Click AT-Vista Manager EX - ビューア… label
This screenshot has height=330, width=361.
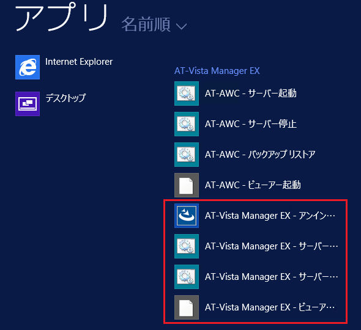click(270, 307)
